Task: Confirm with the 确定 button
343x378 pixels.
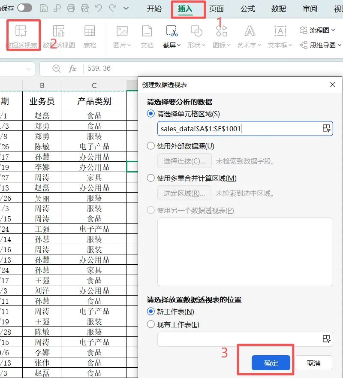Action: [x=271, y=363]
